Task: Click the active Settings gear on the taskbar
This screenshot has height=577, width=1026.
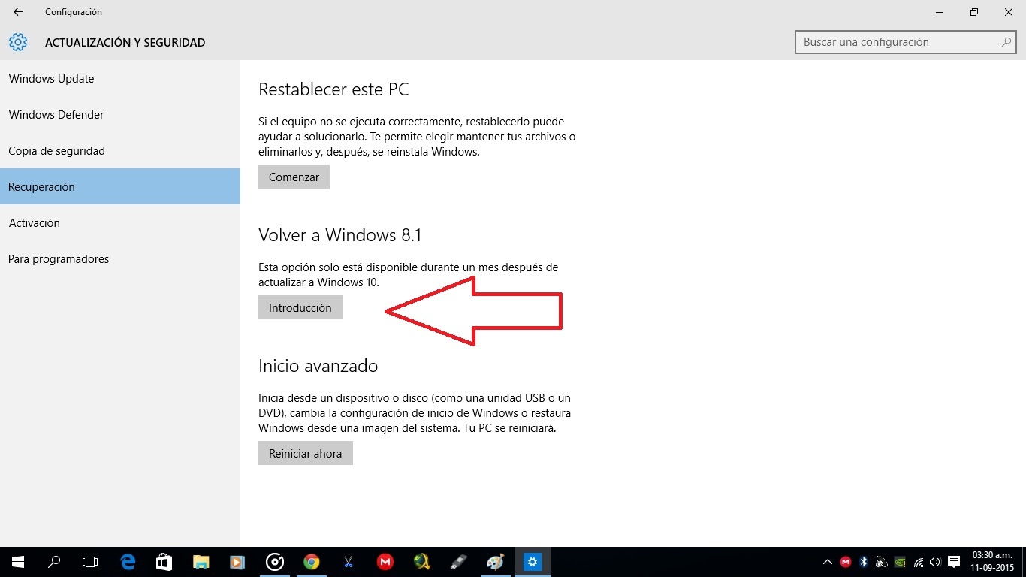Action: pyautogui.click(x=533, y=562)
